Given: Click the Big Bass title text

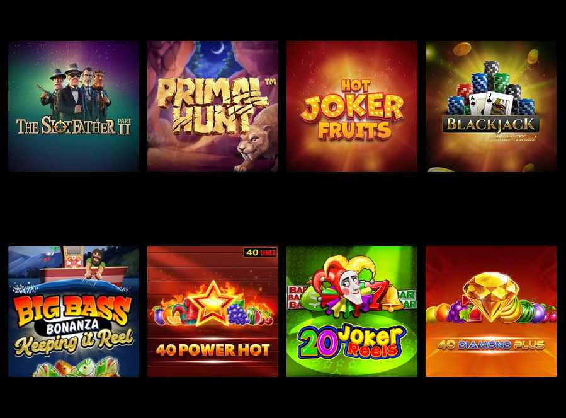Looking at the screenshot, I should [x=72, y=308].
